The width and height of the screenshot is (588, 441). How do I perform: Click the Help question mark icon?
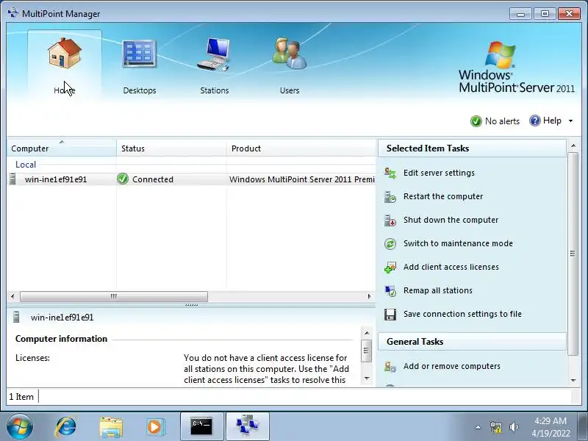(535, 121)
